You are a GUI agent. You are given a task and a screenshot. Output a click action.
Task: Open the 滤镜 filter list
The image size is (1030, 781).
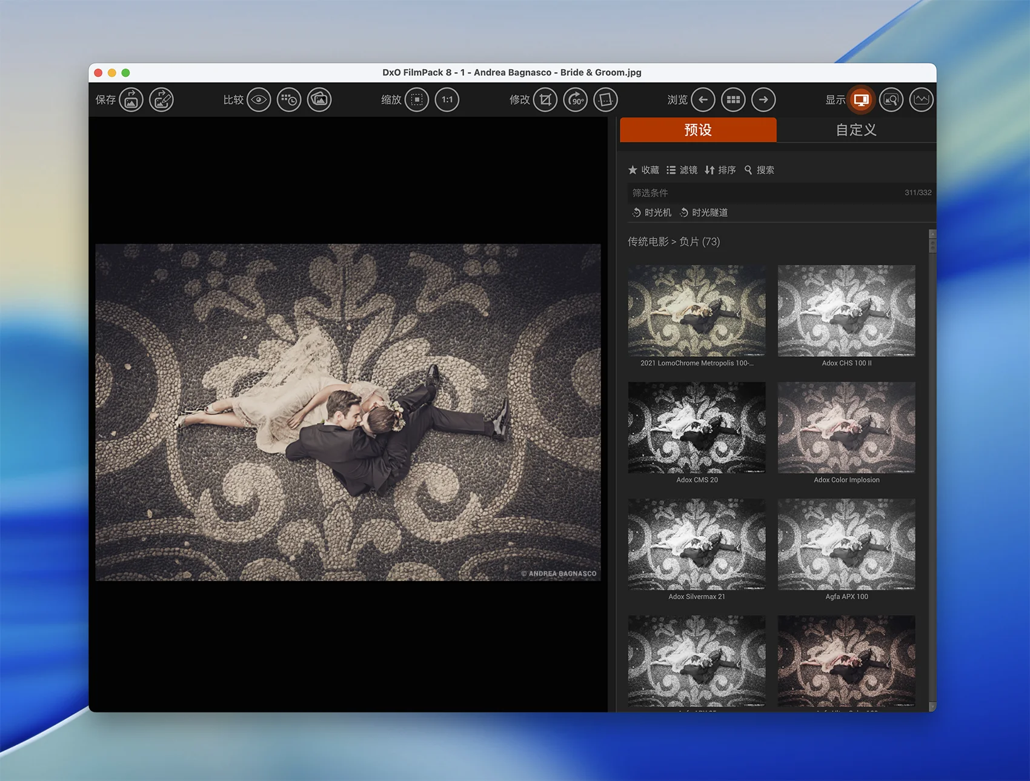tap(682, 170)
